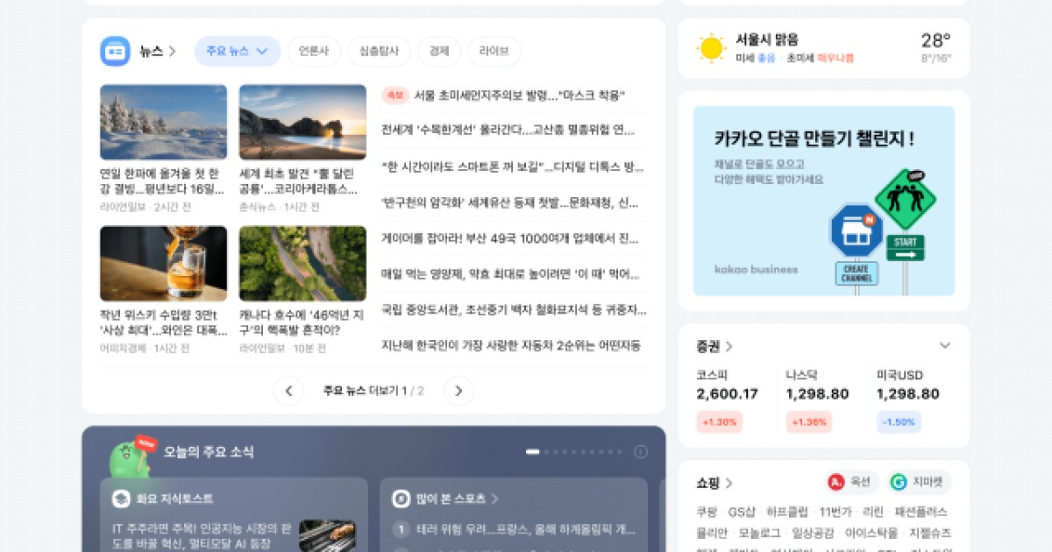Open the 지마켓 shopping shortcut
1052x552 pixels.
point(919,482)
